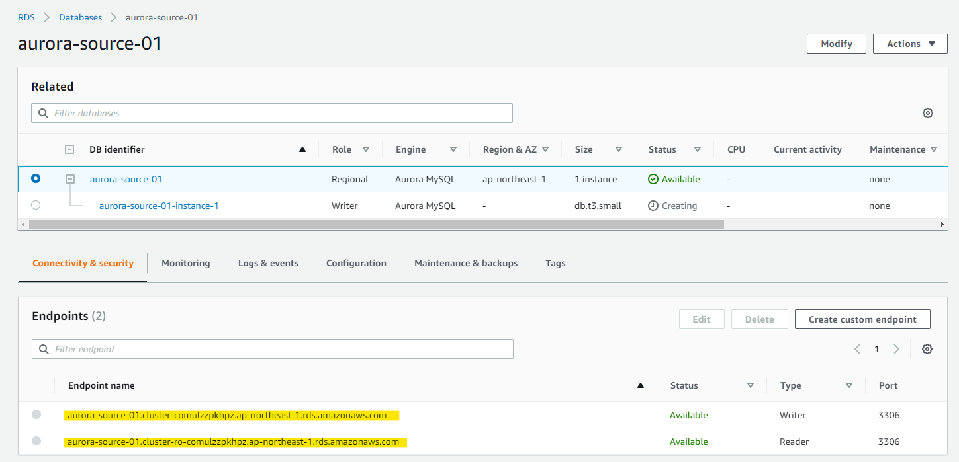This screenshot has width=959, height=462.
Task: Click the CPU column header
Action: [736, 149]
